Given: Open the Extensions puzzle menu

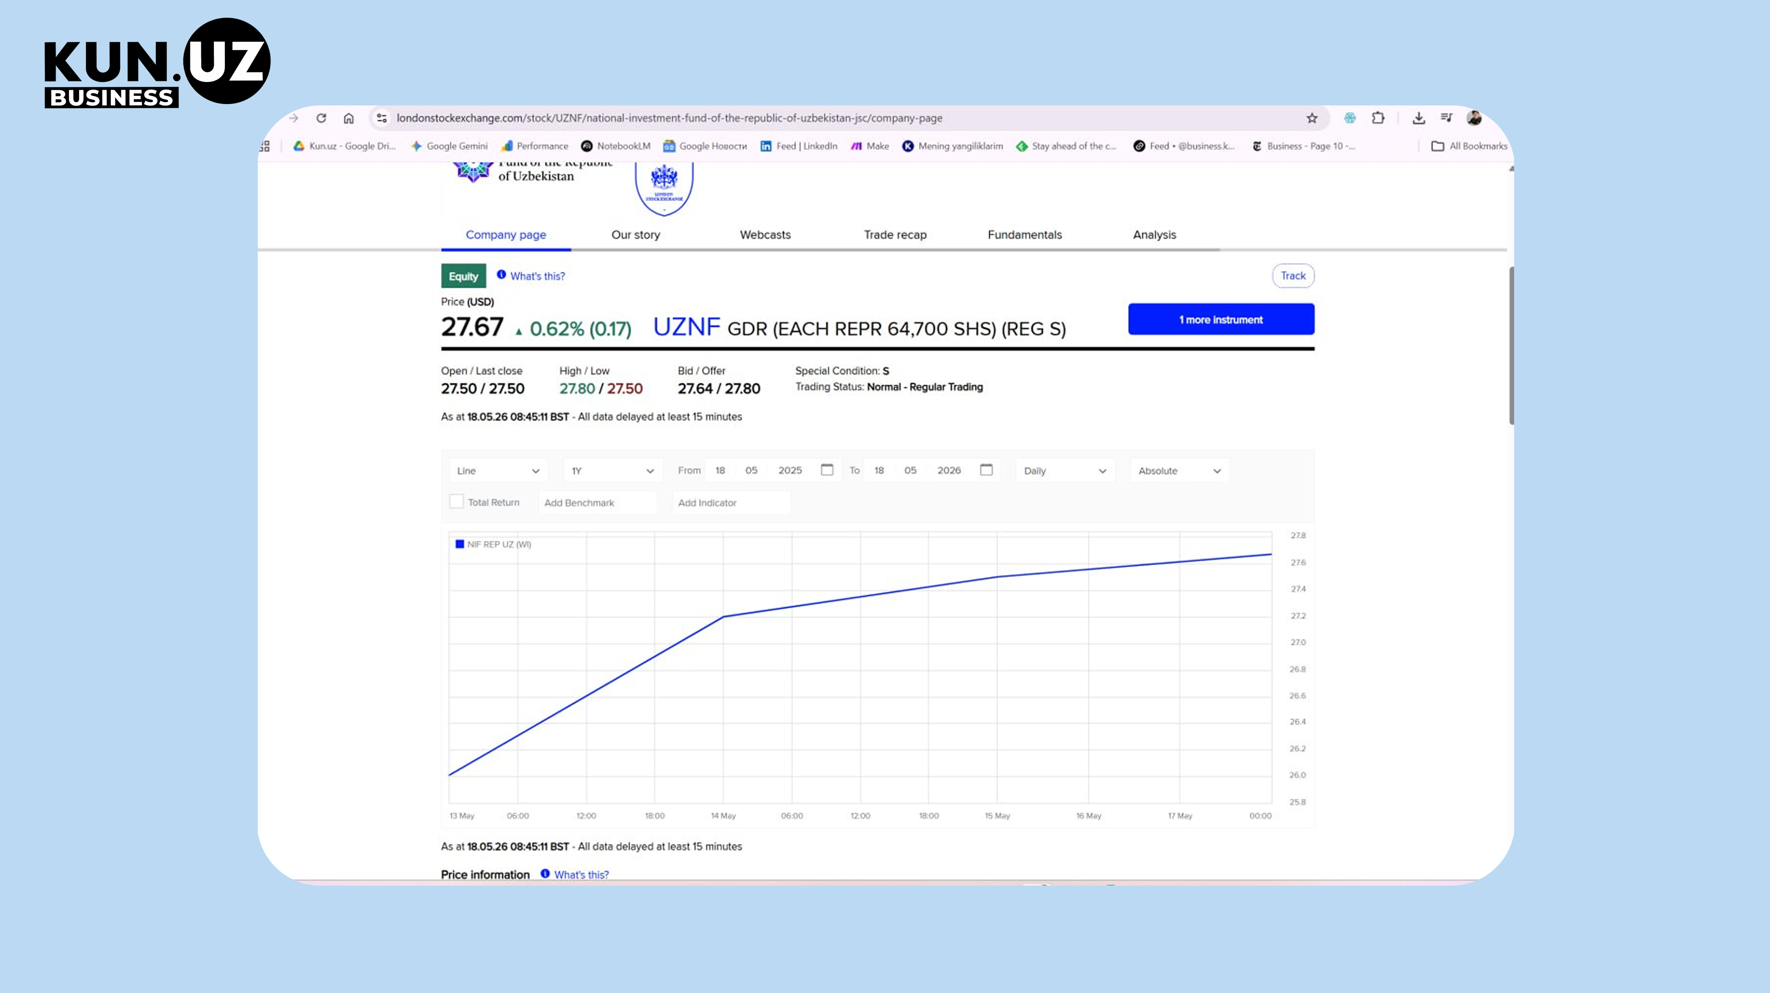Looking at the screenshot, I should 1378,118.
